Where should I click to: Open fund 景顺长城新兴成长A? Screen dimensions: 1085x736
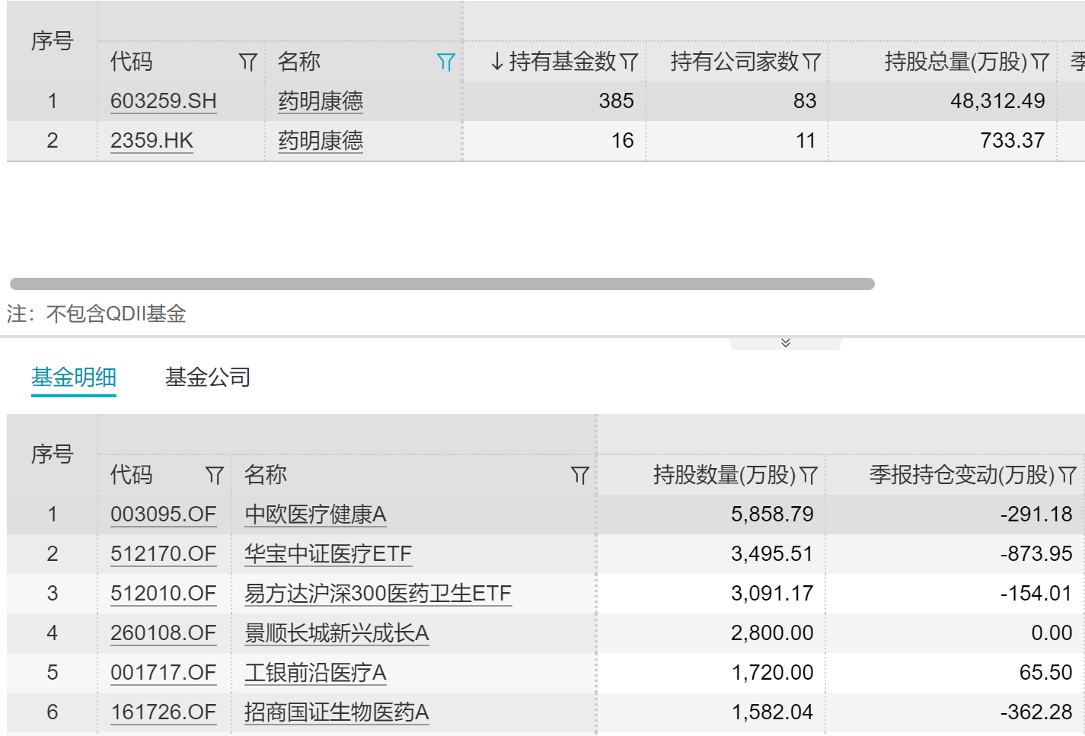(x=337, y=633)
